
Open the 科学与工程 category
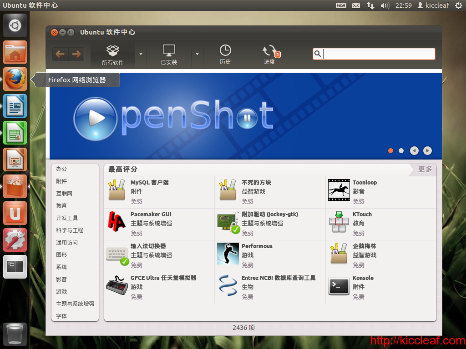pyautogui.click(x=70, y=230)
